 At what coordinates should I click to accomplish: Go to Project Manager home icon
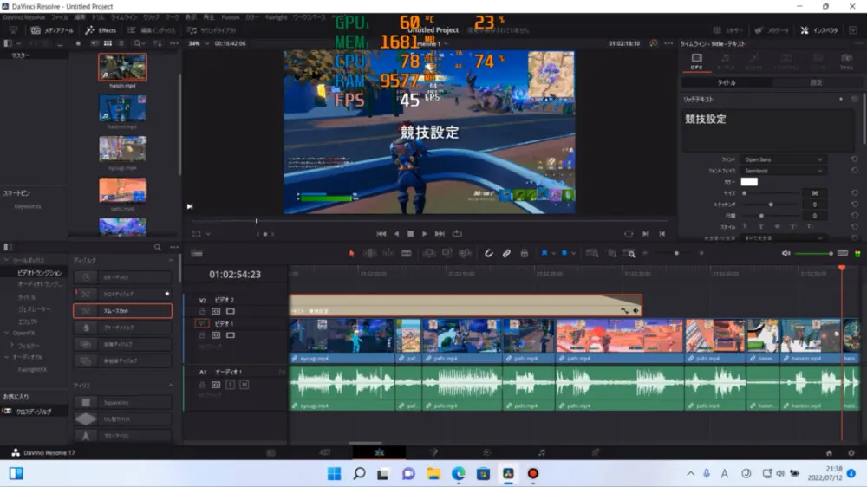click(829, 452)
